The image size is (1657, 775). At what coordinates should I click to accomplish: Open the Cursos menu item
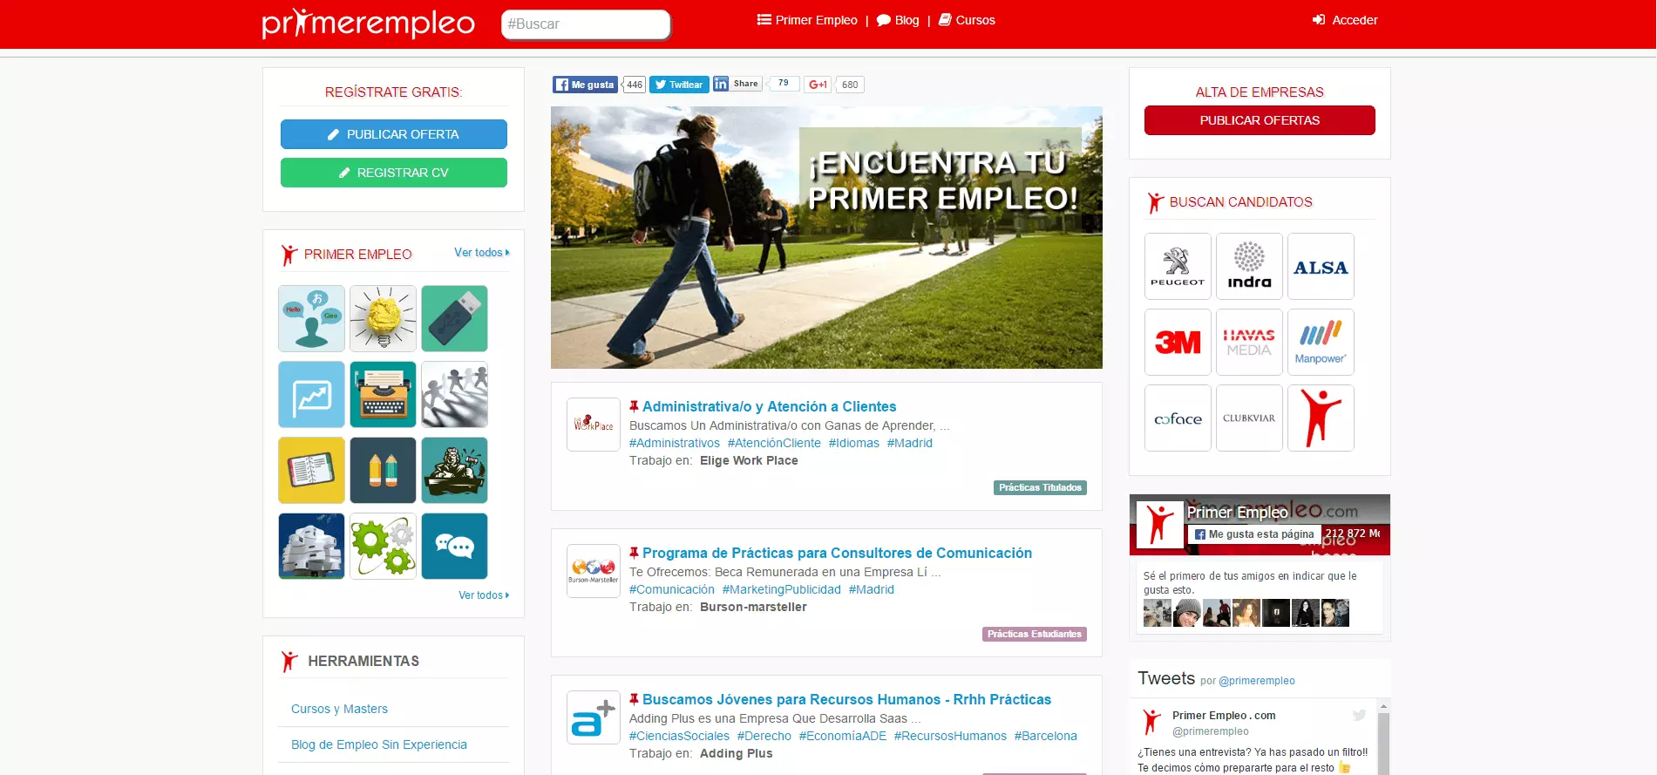(967, 20)
